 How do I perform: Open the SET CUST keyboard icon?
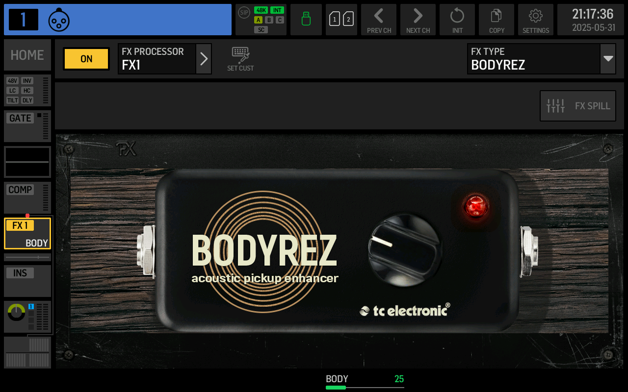click(240, 58)
